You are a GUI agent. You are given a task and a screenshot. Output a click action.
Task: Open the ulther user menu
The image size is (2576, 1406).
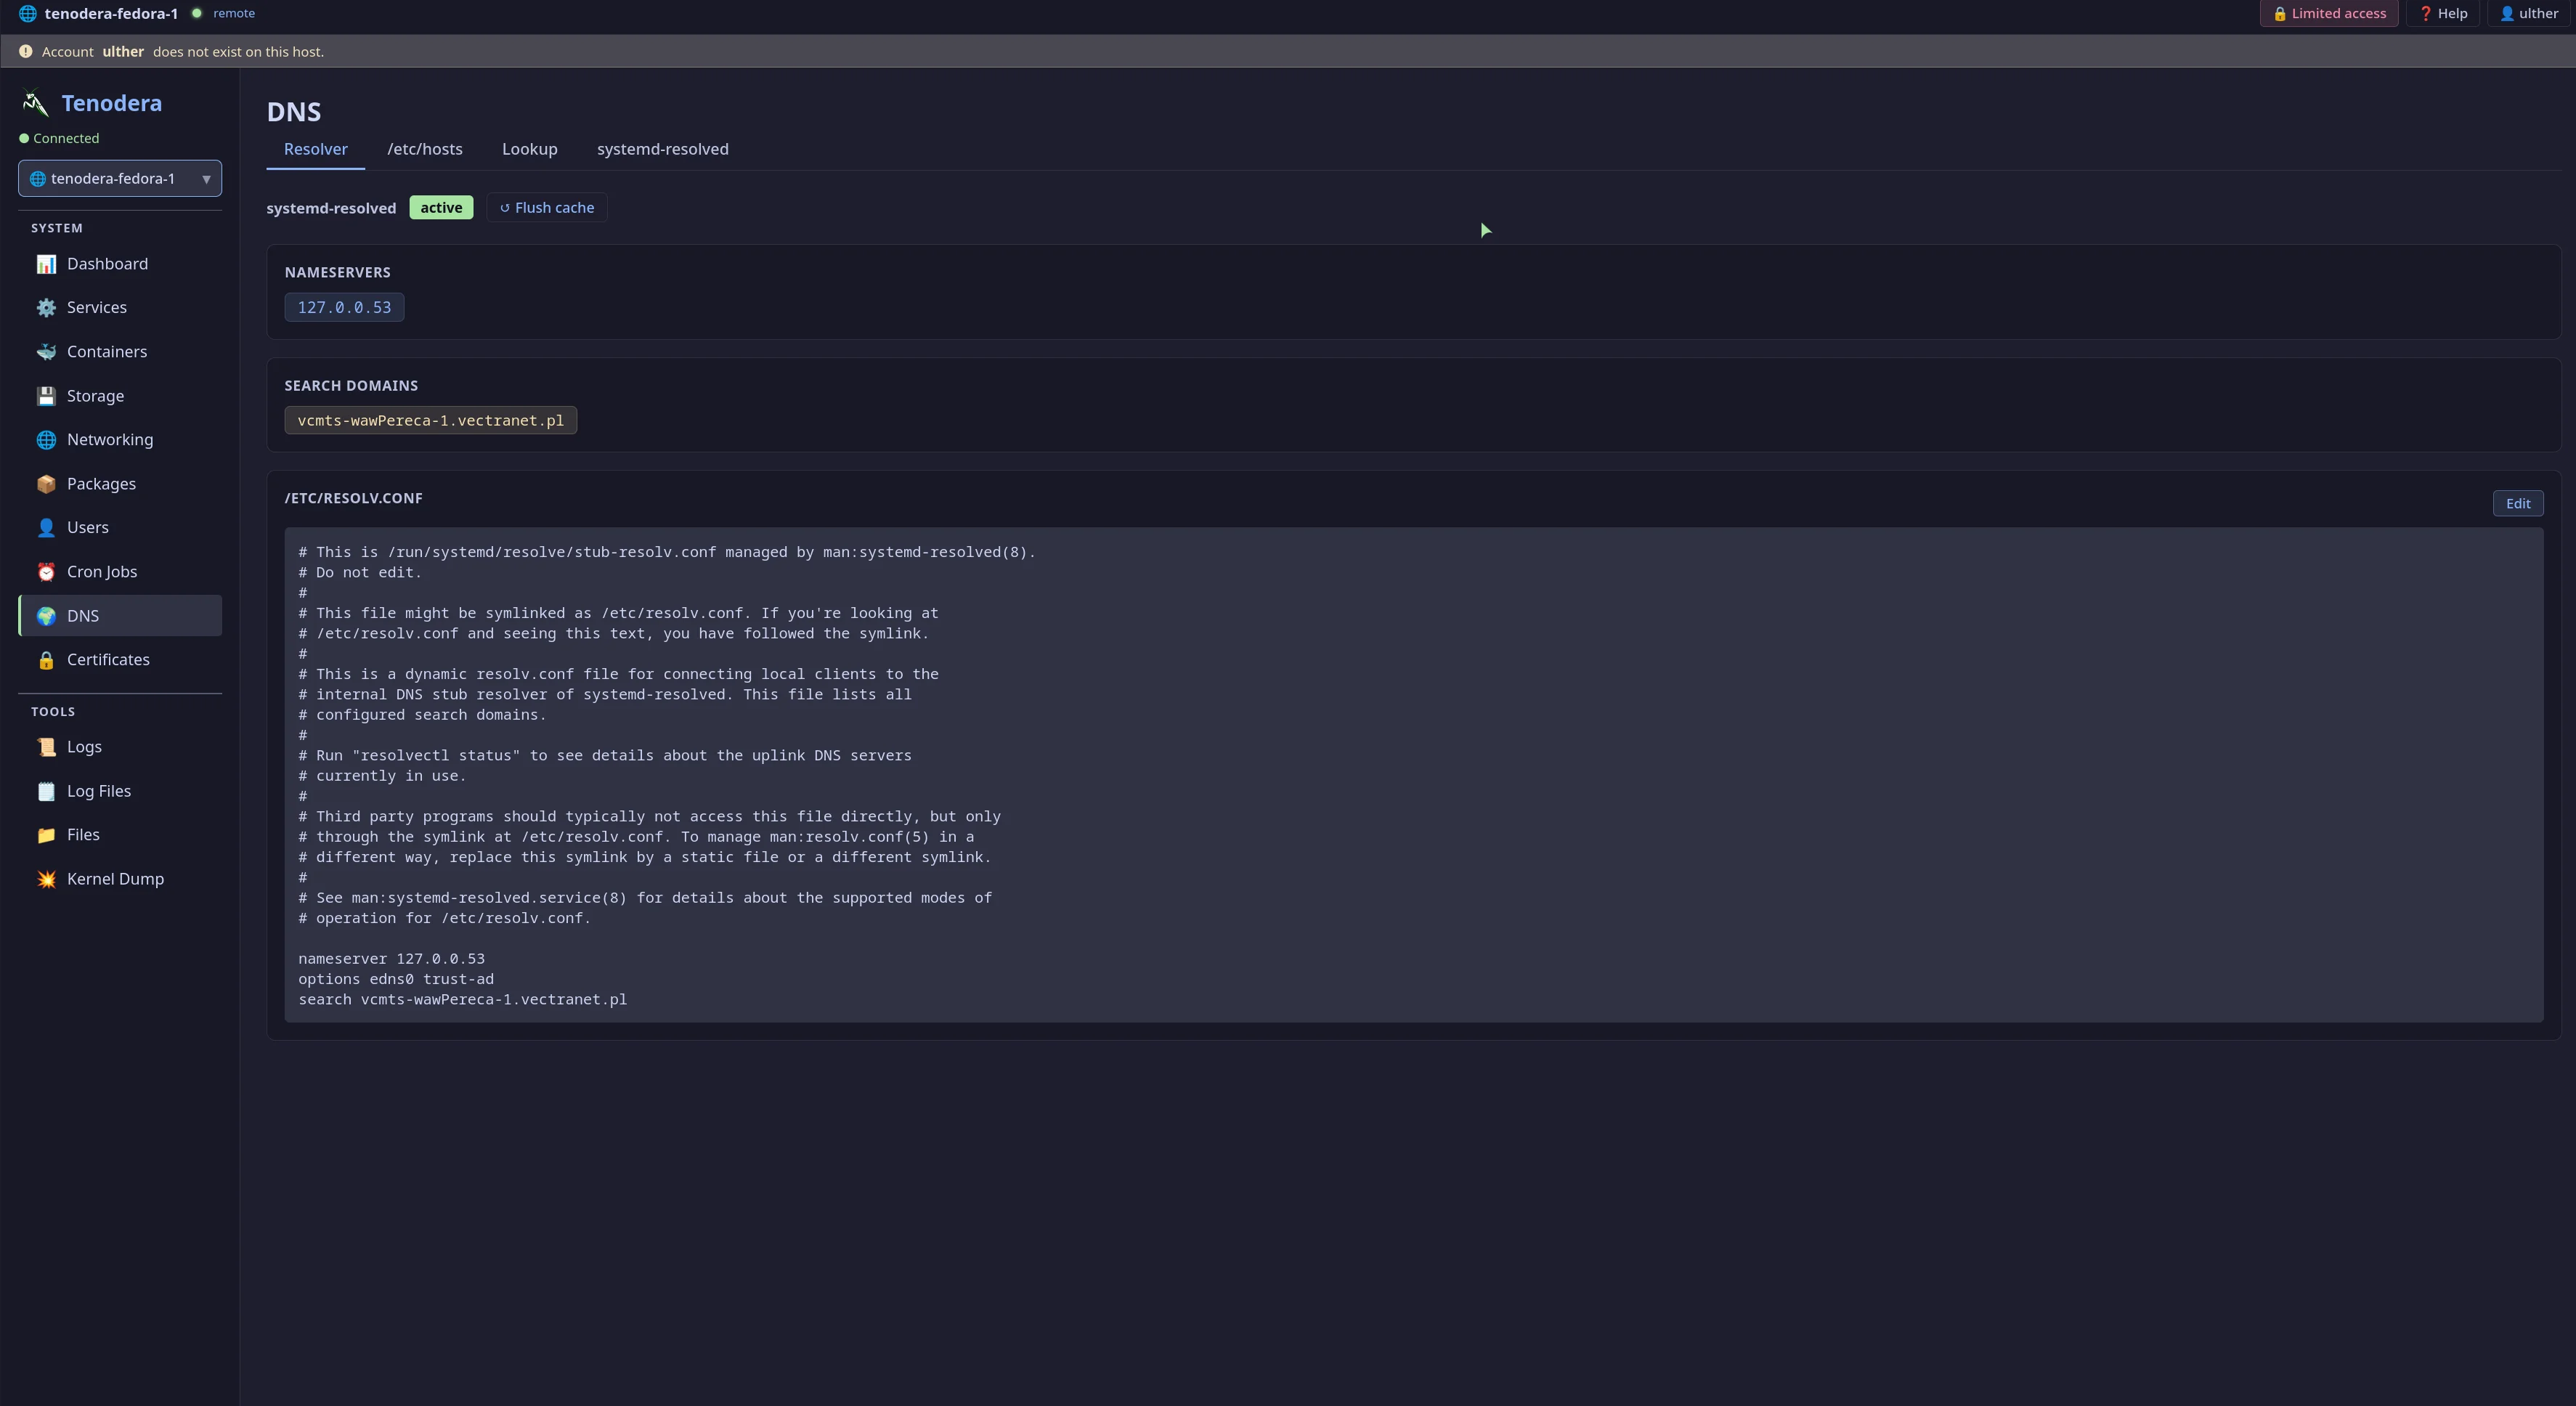click(x=2529, y=14)
